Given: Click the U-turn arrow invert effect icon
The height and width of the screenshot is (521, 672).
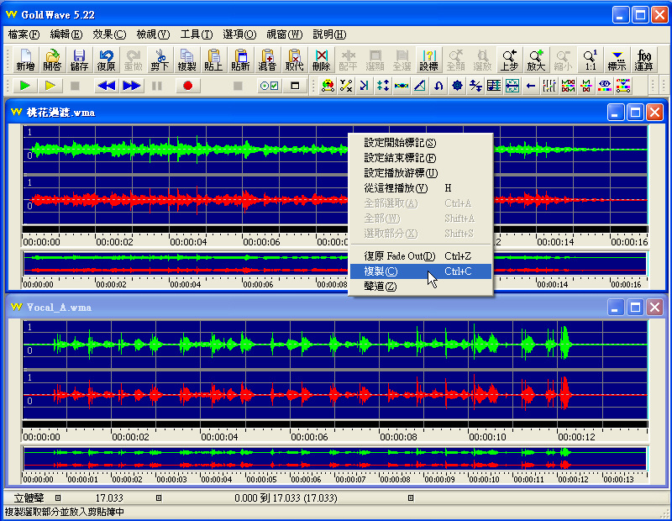Looking at the screenshot, I should (438, 86).
